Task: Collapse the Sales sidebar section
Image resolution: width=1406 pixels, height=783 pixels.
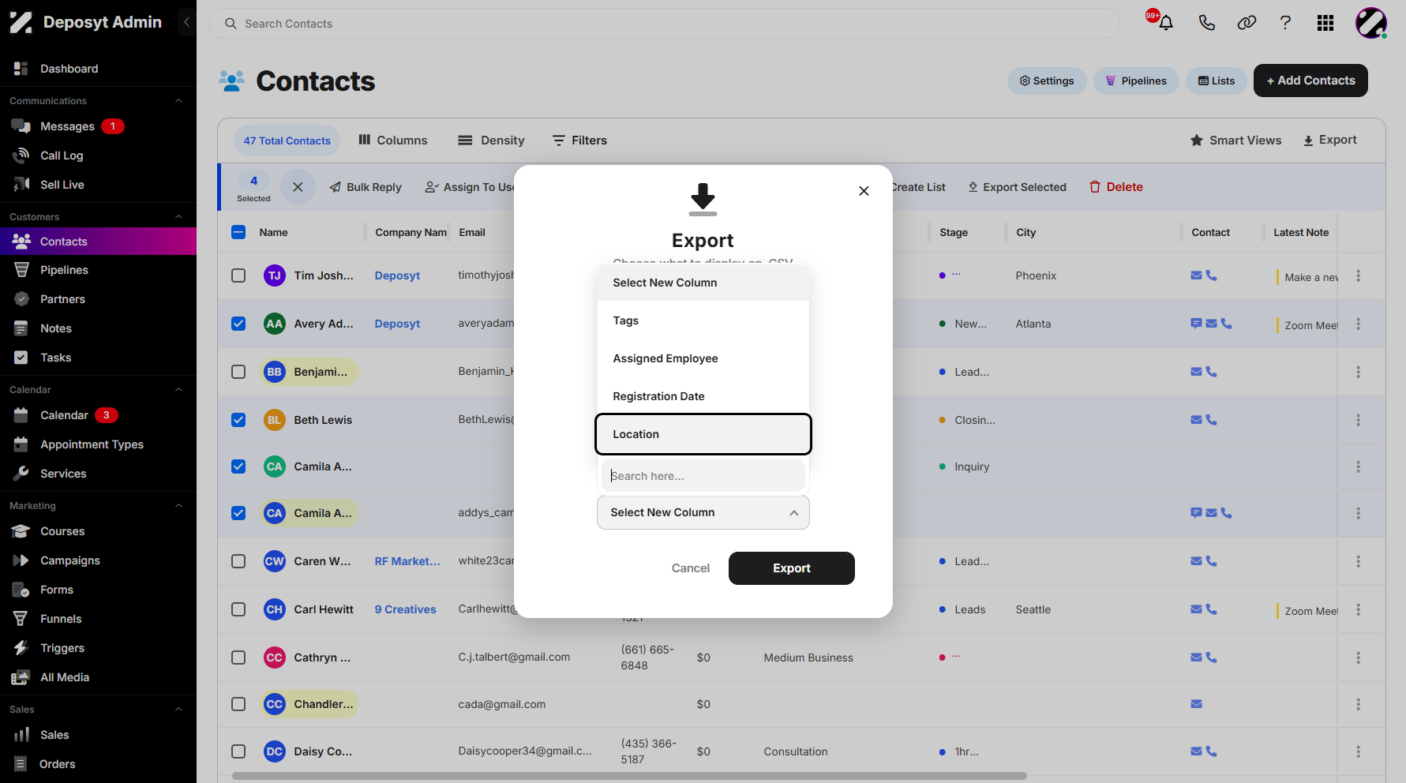Action: 178,710
